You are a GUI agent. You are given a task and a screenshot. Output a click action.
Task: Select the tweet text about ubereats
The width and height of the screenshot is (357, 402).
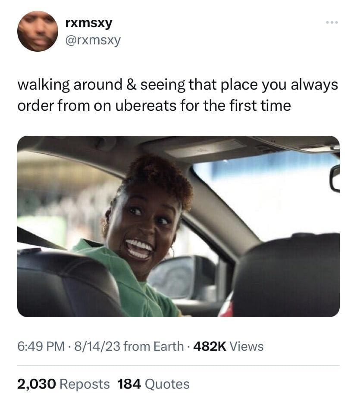[177, 95]
